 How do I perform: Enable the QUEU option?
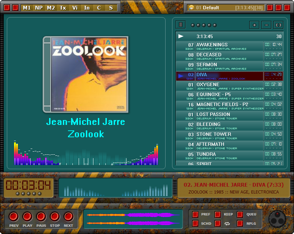[240, 214]
